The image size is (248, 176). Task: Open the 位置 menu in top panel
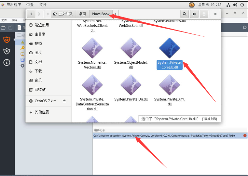30,5
